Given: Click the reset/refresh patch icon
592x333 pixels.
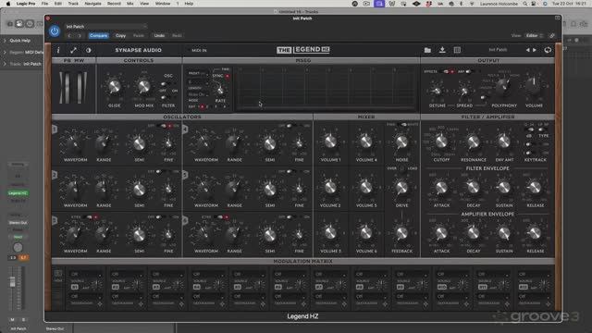Looking at the screenshot, I should click(548, 50).
